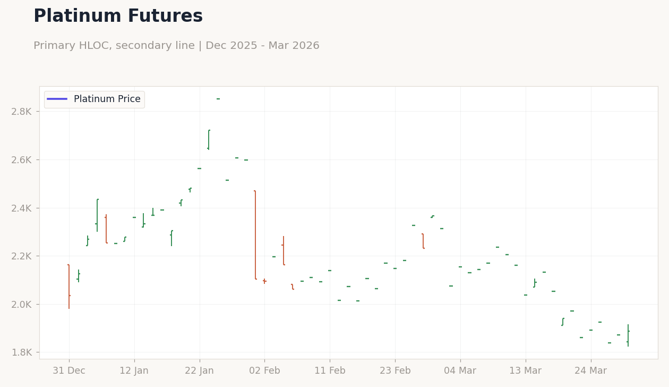The height and width of the screenshot is (387, 669).
Task: Click the 12 Jan x-axis label
Action: coord(134,371)
